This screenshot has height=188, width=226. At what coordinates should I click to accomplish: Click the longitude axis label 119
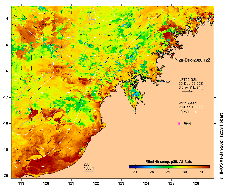tap(21, 183)
